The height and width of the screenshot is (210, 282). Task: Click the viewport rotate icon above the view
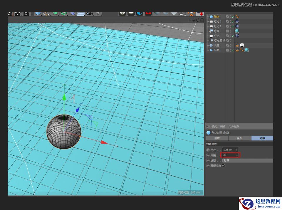tap(197, 20)
